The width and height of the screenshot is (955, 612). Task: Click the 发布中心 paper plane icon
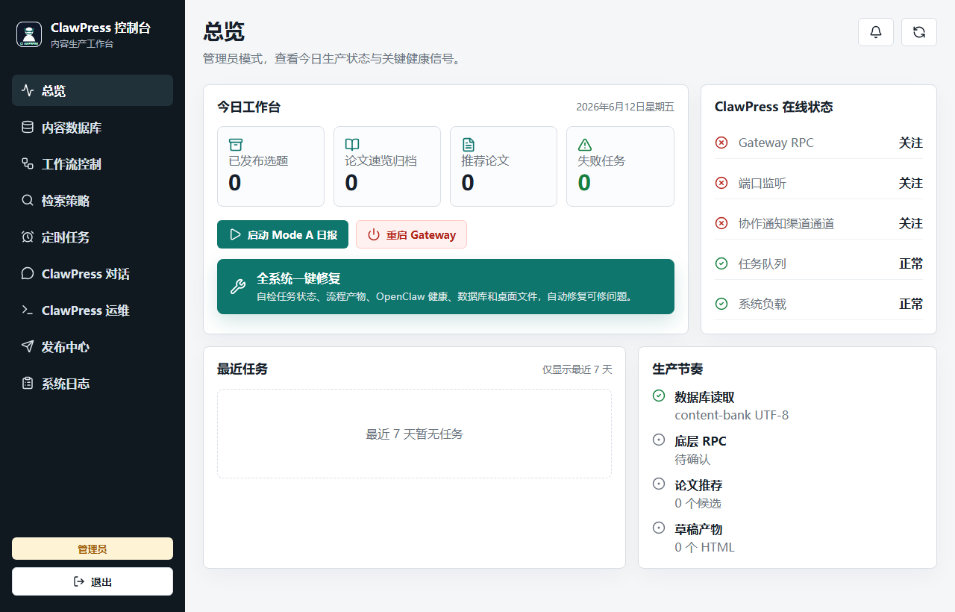[28, 347]
